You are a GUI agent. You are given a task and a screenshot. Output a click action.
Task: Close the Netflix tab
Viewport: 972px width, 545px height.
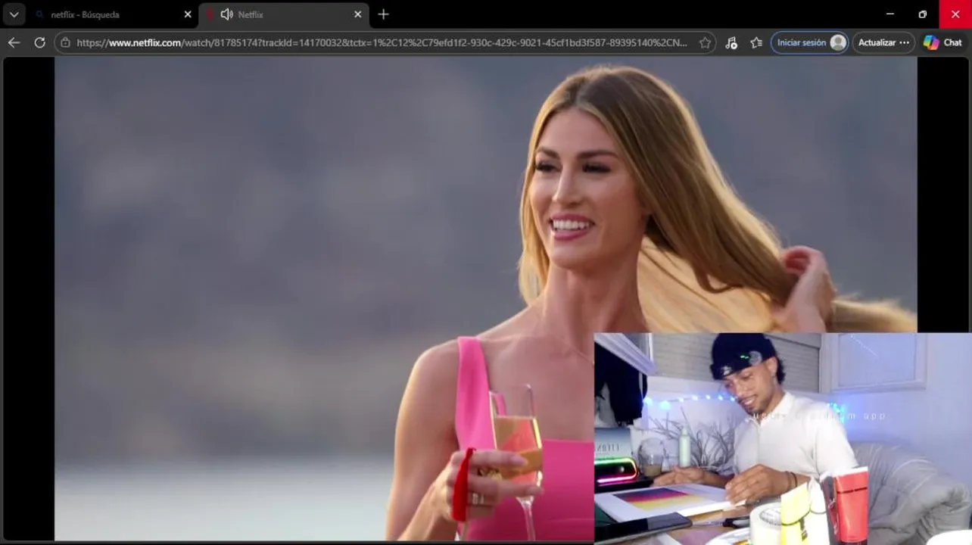click(x=358, y=14)
